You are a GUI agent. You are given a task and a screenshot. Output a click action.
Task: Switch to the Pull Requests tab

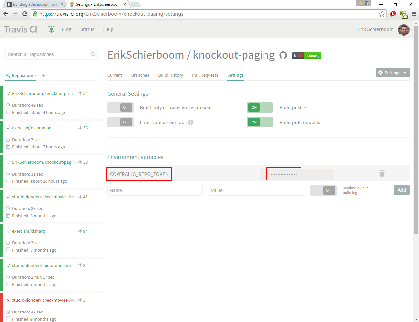point(205,75)
